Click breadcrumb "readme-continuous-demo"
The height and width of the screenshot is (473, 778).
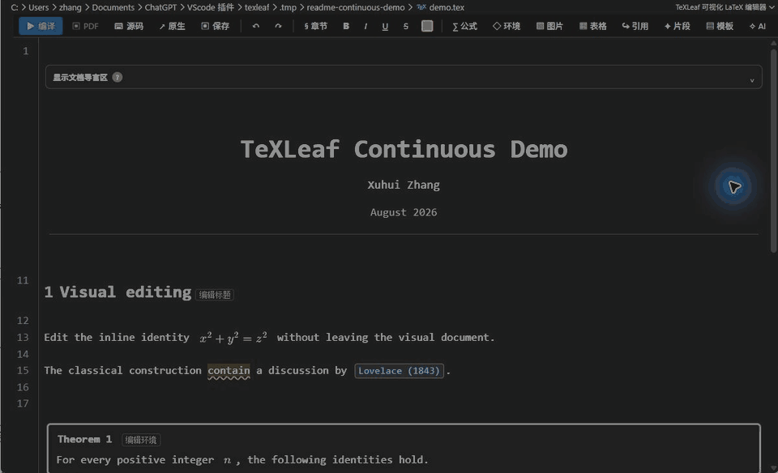pyautogui.click(x=355, y=7)
